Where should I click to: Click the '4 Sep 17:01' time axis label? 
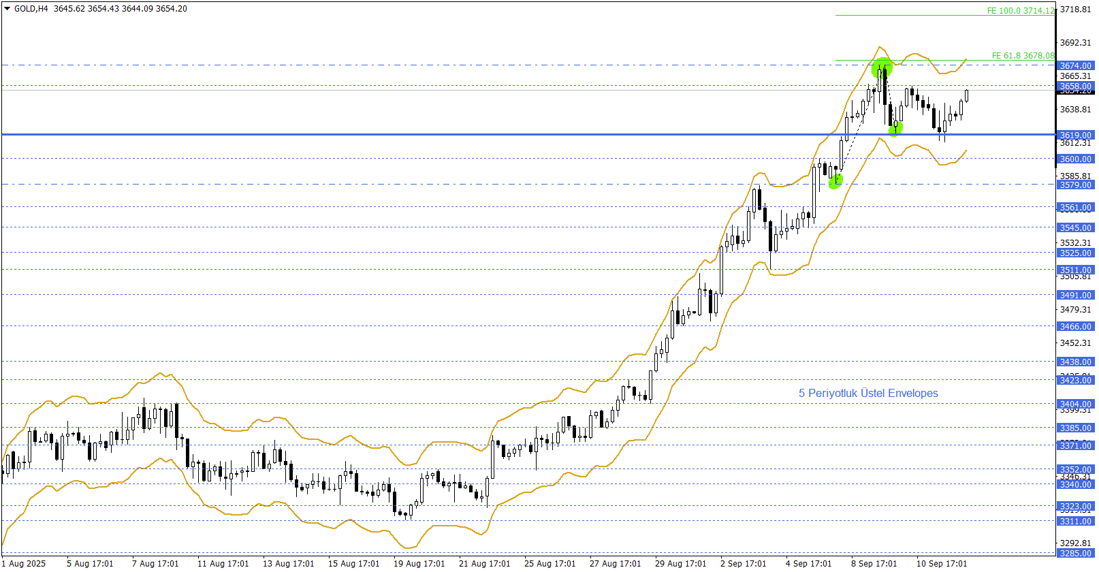[x=809, y=564]
